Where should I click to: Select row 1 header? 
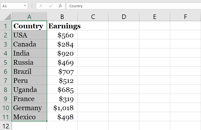[6, 26]
